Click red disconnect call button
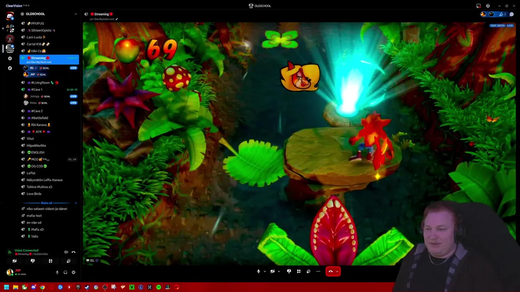 coord(331,271)
